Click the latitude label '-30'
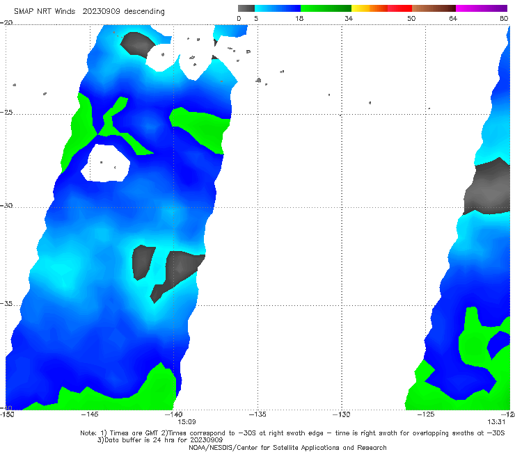 pyautogui.click(x=6, y=205)
